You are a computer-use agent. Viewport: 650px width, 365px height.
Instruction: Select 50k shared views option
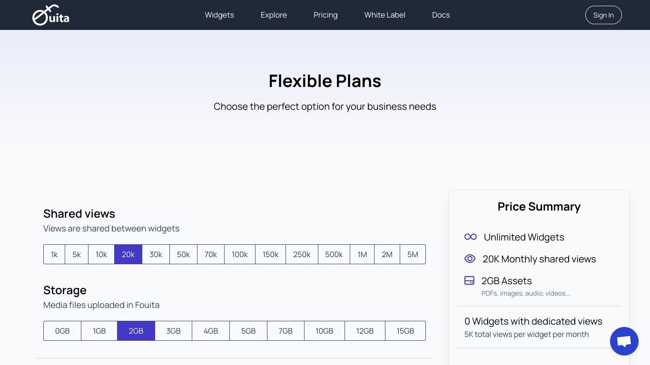[x=183, y=254]
